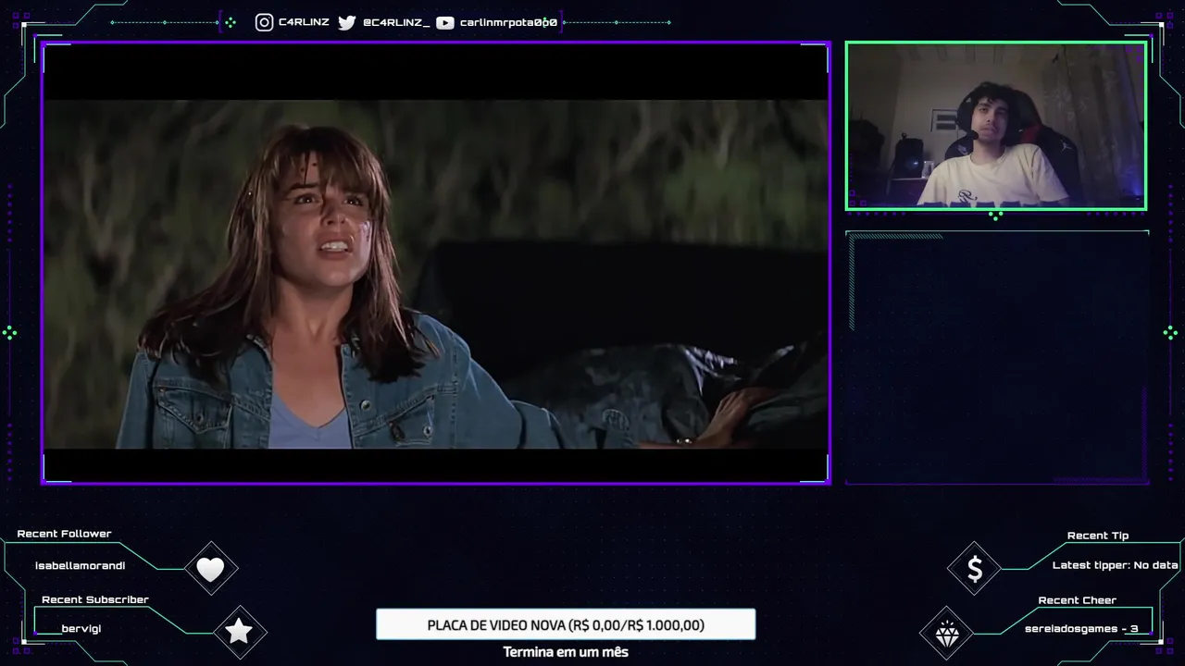Click the YouTube icon in header
Viewport: 1185px width, 666px height.
pos(445,22)
